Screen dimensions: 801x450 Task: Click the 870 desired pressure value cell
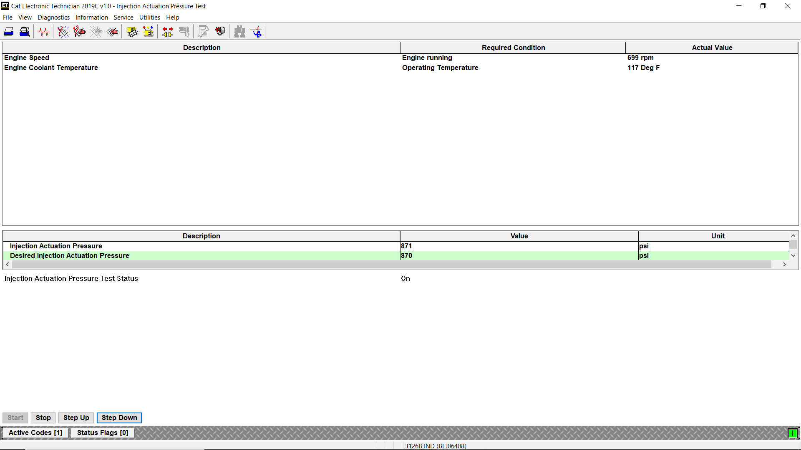(519, 256)
